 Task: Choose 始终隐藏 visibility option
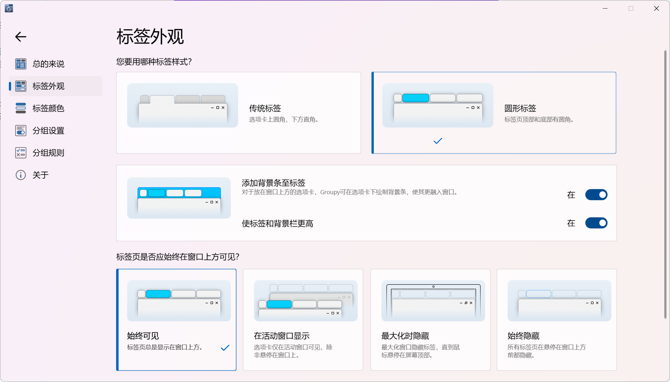(556, 319)
